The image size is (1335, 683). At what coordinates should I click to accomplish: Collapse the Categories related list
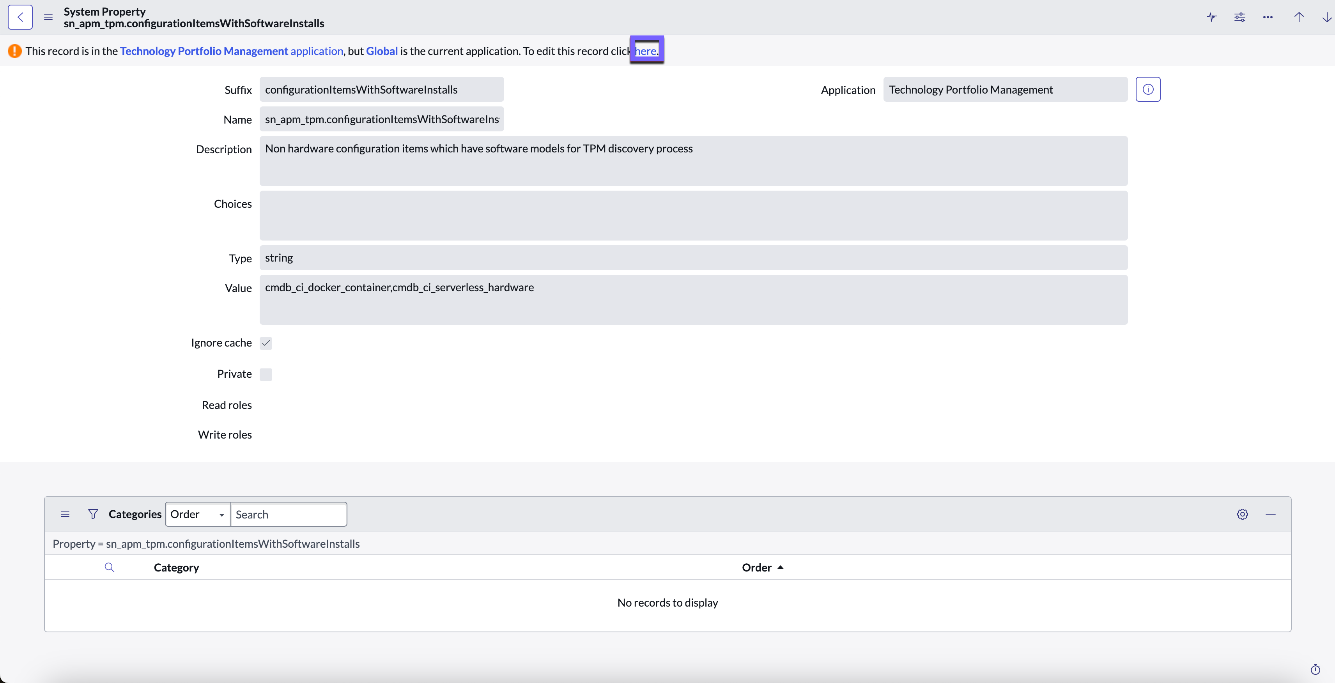(x=1270, y=514)
